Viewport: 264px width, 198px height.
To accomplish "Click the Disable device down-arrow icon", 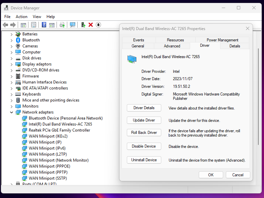I will pyautogui.click(x=98, y=25).
